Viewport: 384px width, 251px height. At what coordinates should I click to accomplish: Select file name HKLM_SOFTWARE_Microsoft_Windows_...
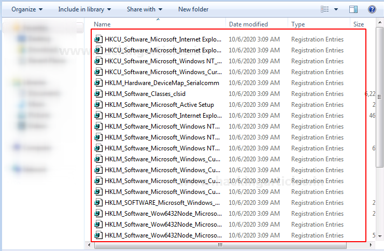[x=162, y=203]
